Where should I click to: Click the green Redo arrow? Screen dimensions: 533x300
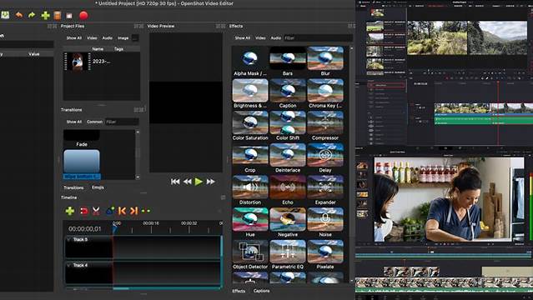(x=32, y=15)
